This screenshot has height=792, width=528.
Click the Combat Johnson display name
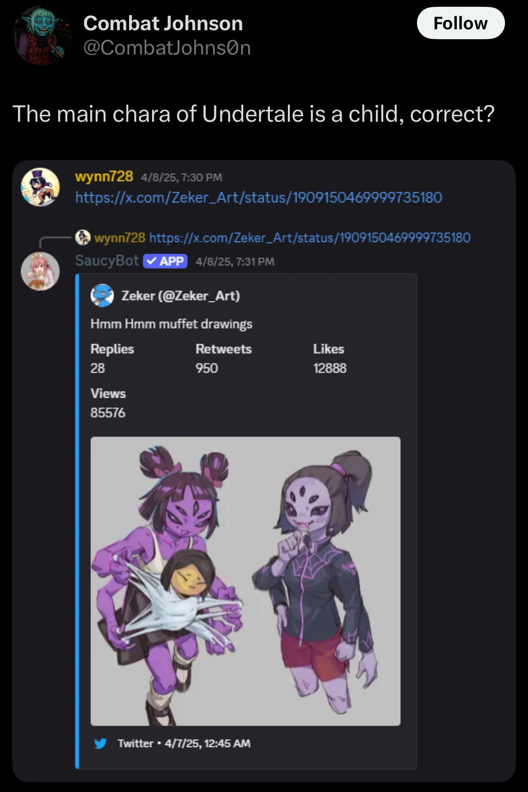[x=163, y=23]
